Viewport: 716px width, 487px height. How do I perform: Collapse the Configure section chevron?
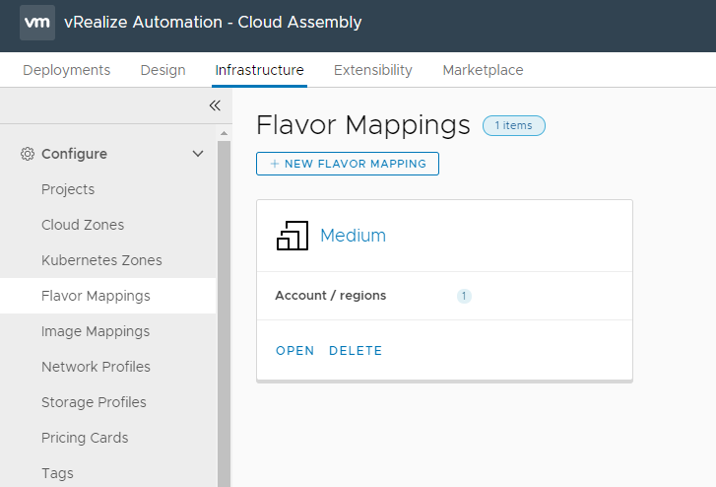tap(198, 154)
